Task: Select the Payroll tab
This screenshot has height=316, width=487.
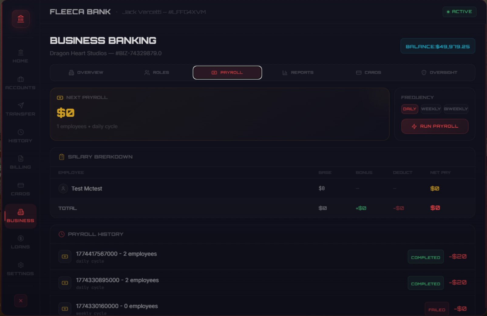Action: pos(227,73)
